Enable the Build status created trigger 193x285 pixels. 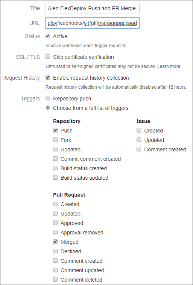coord(55,168)
